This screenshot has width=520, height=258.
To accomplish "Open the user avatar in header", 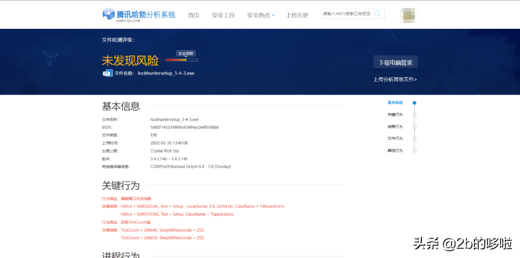I will [409, 14].
